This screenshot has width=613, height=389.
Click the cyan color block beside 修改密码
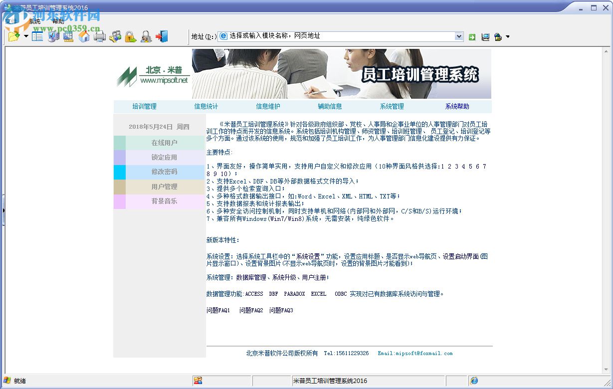tap(120, 172)
